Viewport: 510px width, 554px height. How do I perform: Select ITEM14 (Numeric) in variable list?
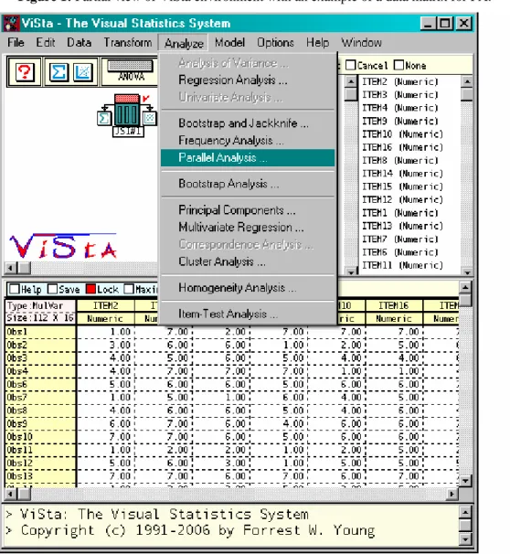pyautogui.click(x=403, y=174)
